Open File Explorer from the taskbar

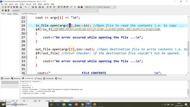pyautogui.click(x=64, y=104)
